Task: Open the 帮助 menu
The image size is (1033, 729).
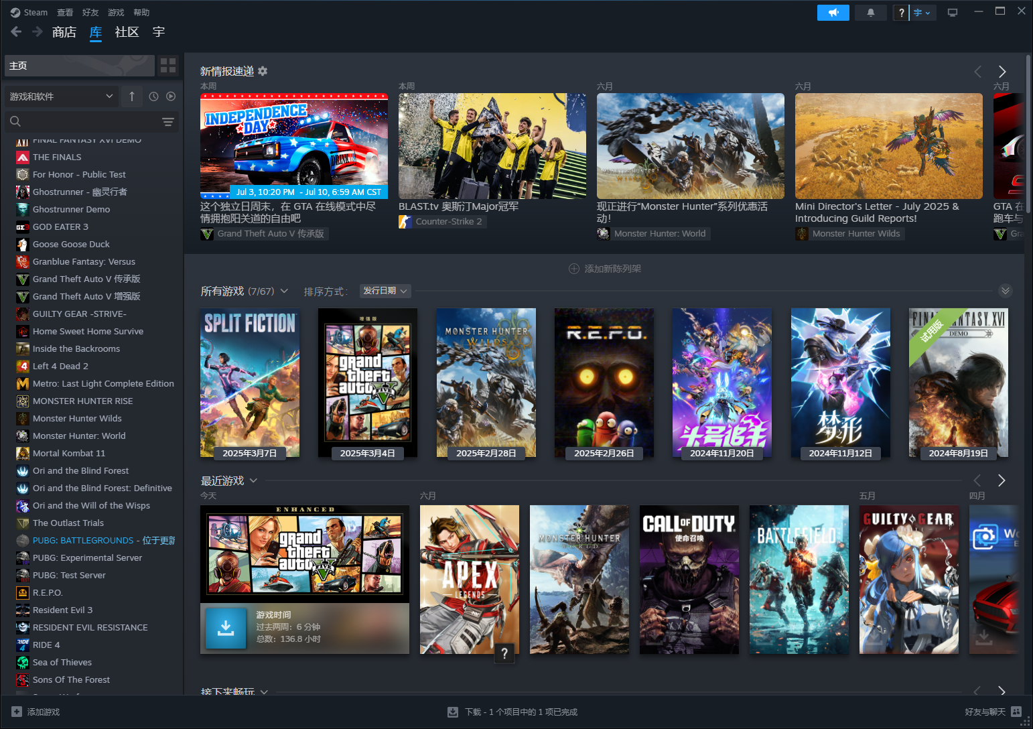Action: point(141,13)
